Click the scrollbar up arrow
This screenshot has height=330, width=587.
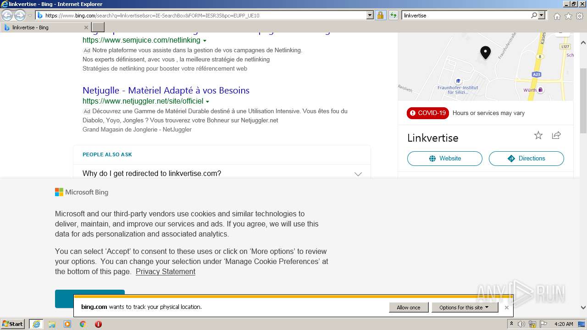coord(583,43)
